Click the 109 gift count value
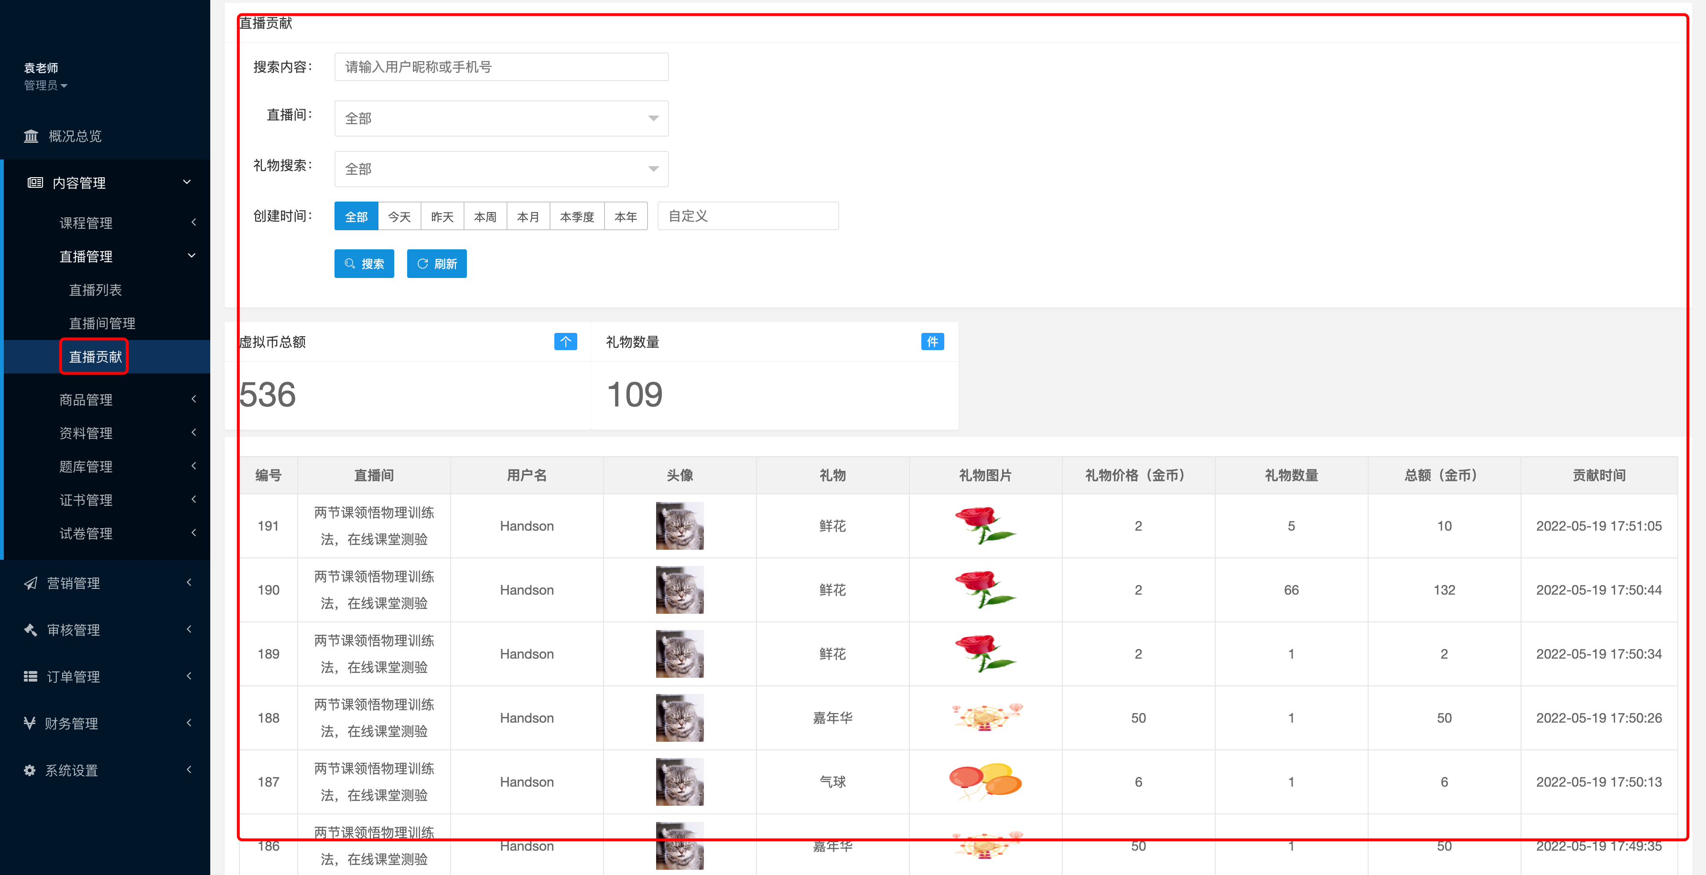Image resolution: width=1706 pixels, height=875 pixels. click(x=635, y=395)
